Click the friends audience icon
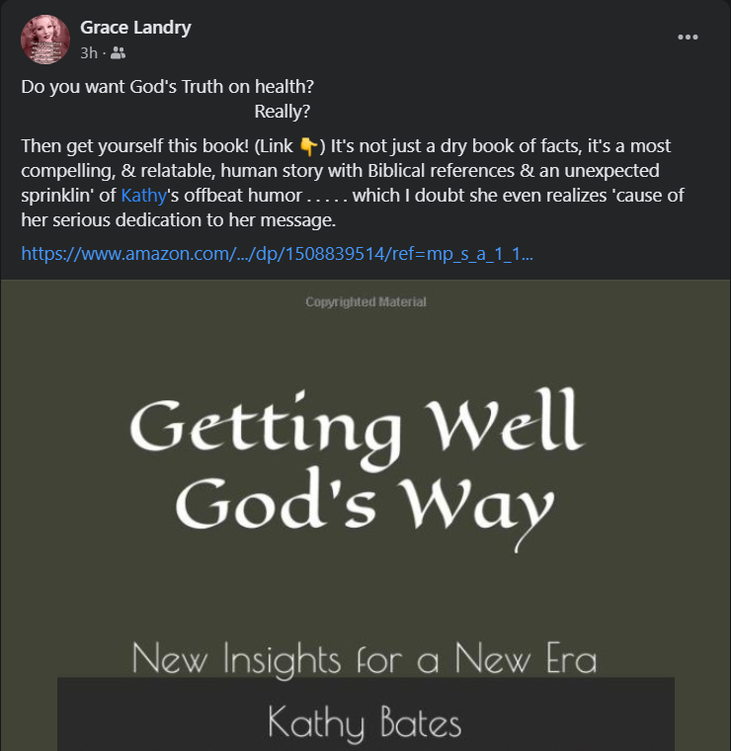This screenshot has width=731, height=751. [119, 53]
